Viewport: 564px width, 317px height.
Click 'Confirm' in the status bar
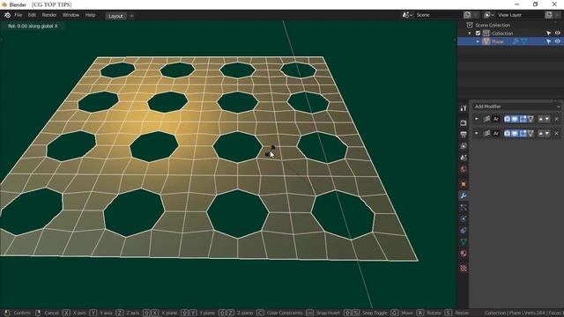pos(22,313)
